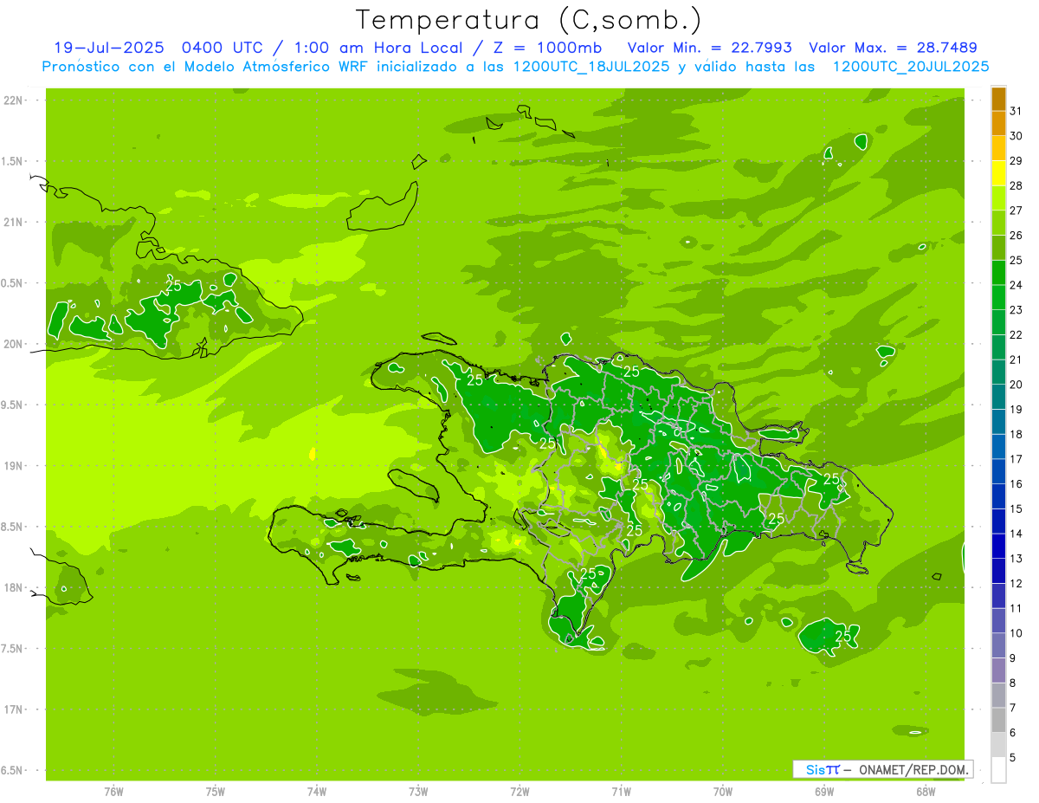This screenshot has width=1039, height=803.
Task: Click the '0400 UTC' time label
Action: [x=221, y=48]
